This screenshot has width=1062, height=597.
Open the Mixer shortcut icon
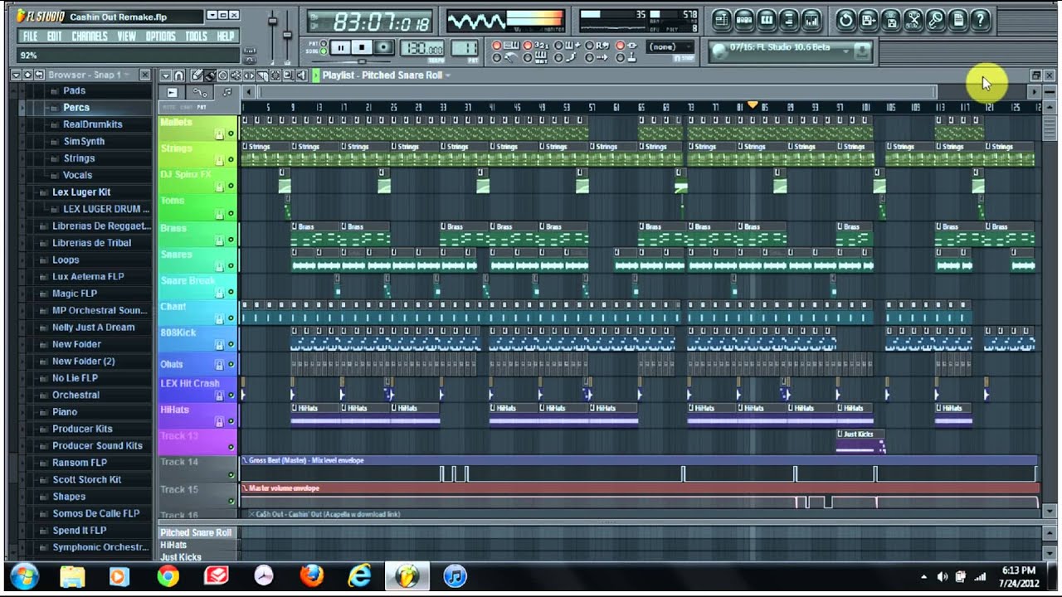[811, 21]
